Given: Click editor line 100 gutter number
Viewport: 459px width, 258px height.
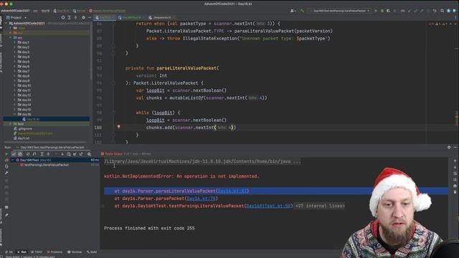Looking at the screenshot, I should coord(98,128).
